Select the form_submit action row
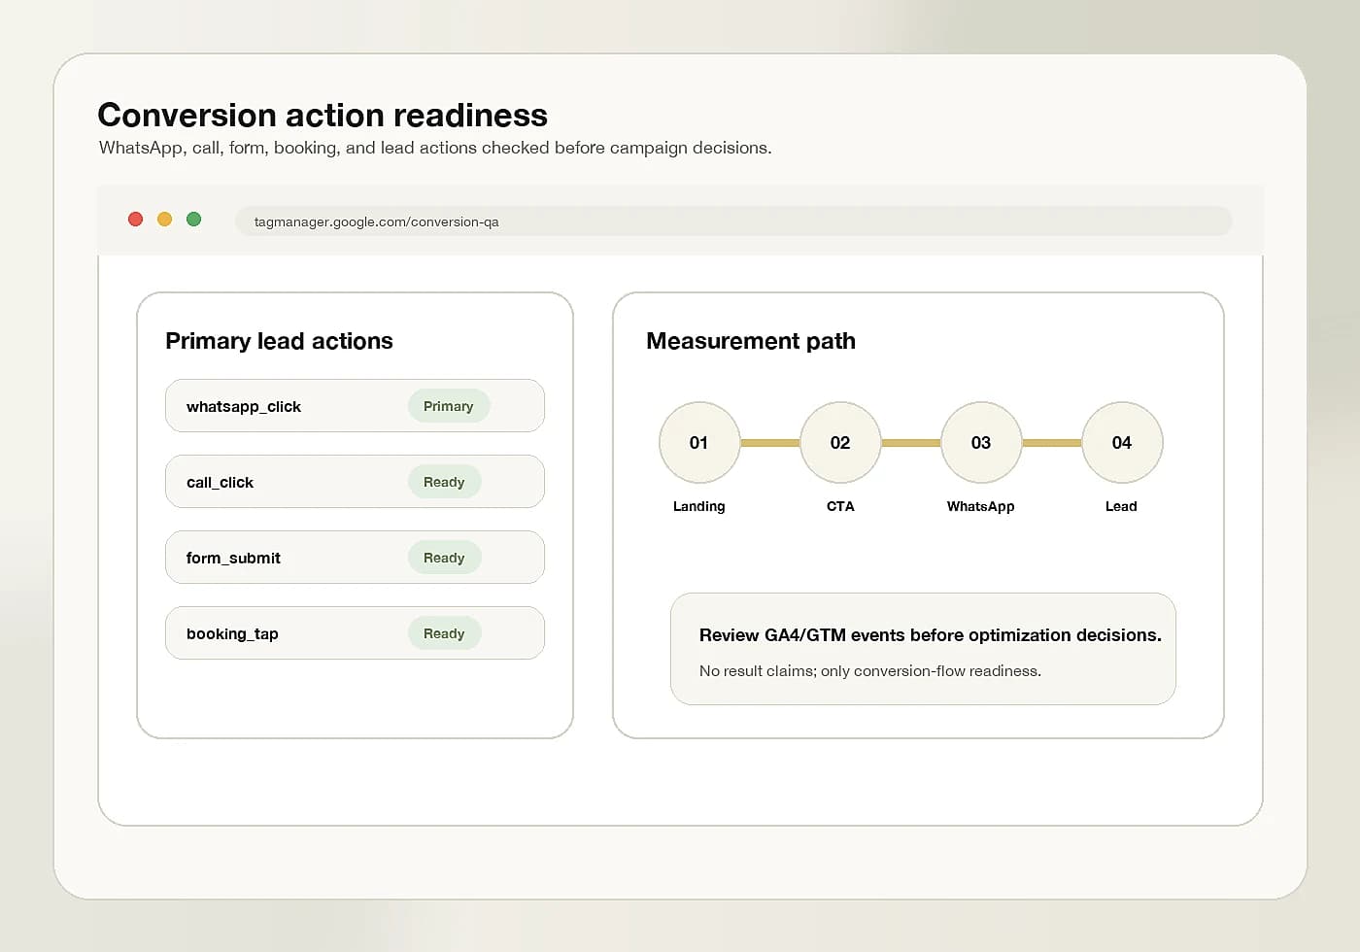The height and width of the screenshot is (952, 1360). [x=355, y=558]
